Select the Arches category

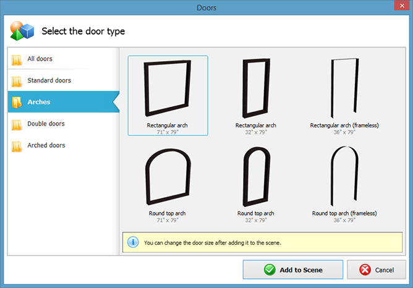(64, 102)
